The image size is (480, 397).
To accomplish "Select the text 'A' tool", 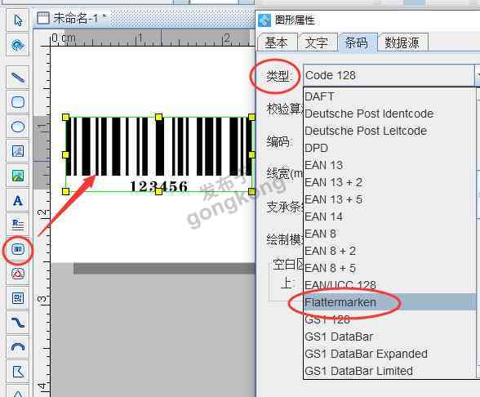I will tap(18, 201).
